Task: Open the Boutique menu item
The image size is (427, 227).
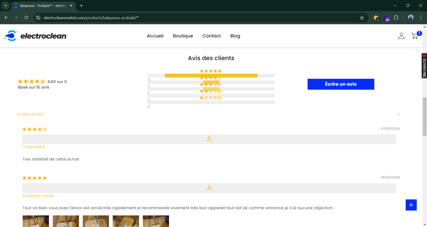Action: pyautogui.click(x=183, y=36)
